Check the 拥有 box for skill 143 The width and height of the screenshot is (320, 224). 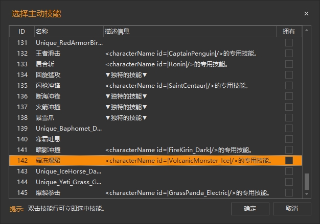[x=289, y=171]
